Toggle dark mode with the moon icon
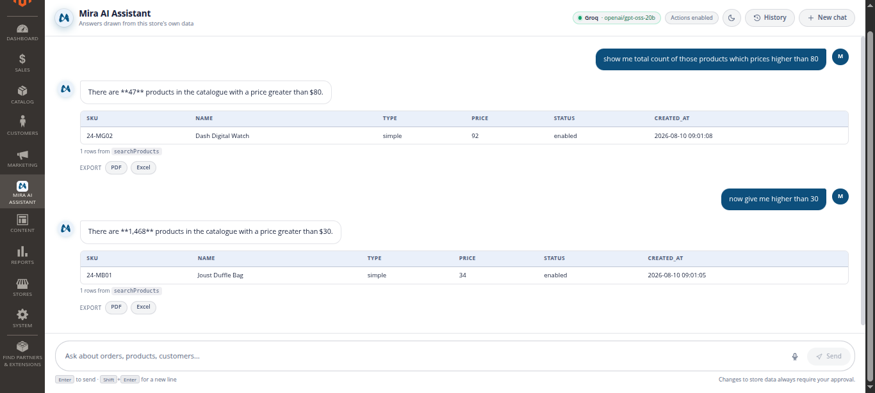875x393 pixels. point(732,18)
